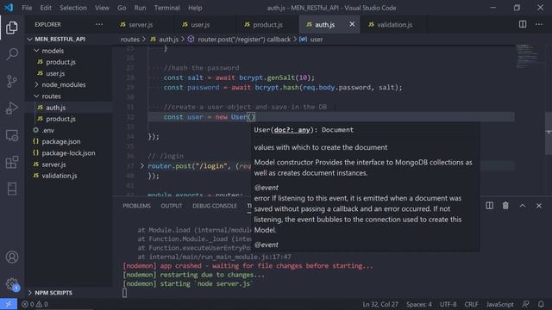Open the Extensions view
552x310 pixels.
point(12,162)
